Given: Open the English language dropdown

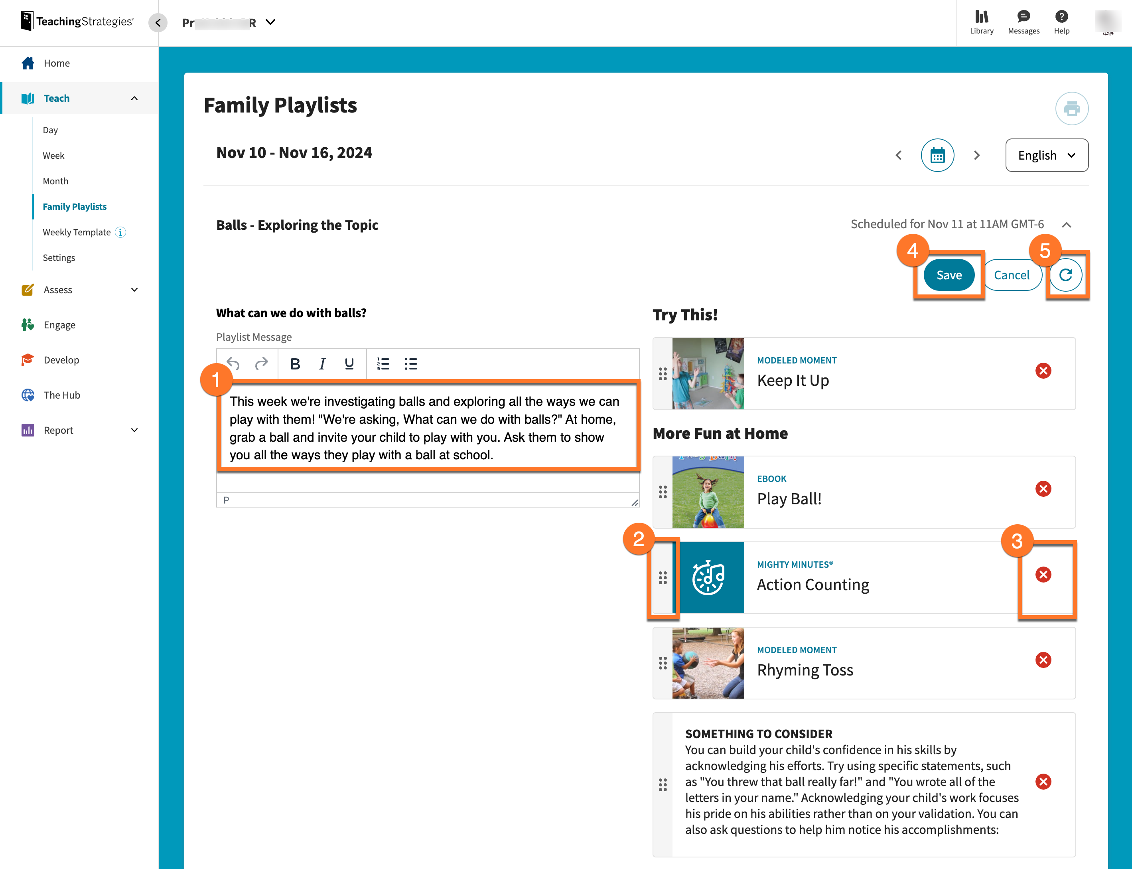Looking at the screenshot, I should (x=1046, y=155).
